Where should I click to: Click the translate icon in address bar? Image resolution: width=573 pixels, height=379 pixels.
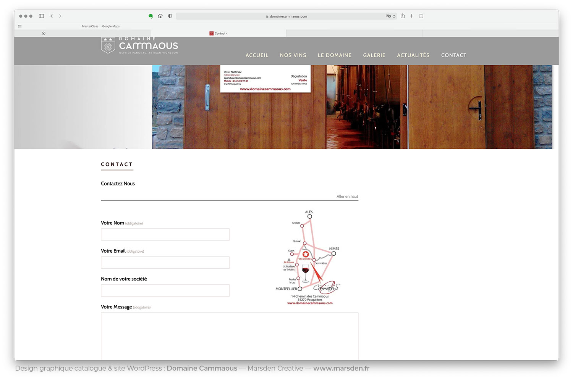pos(388,16)
